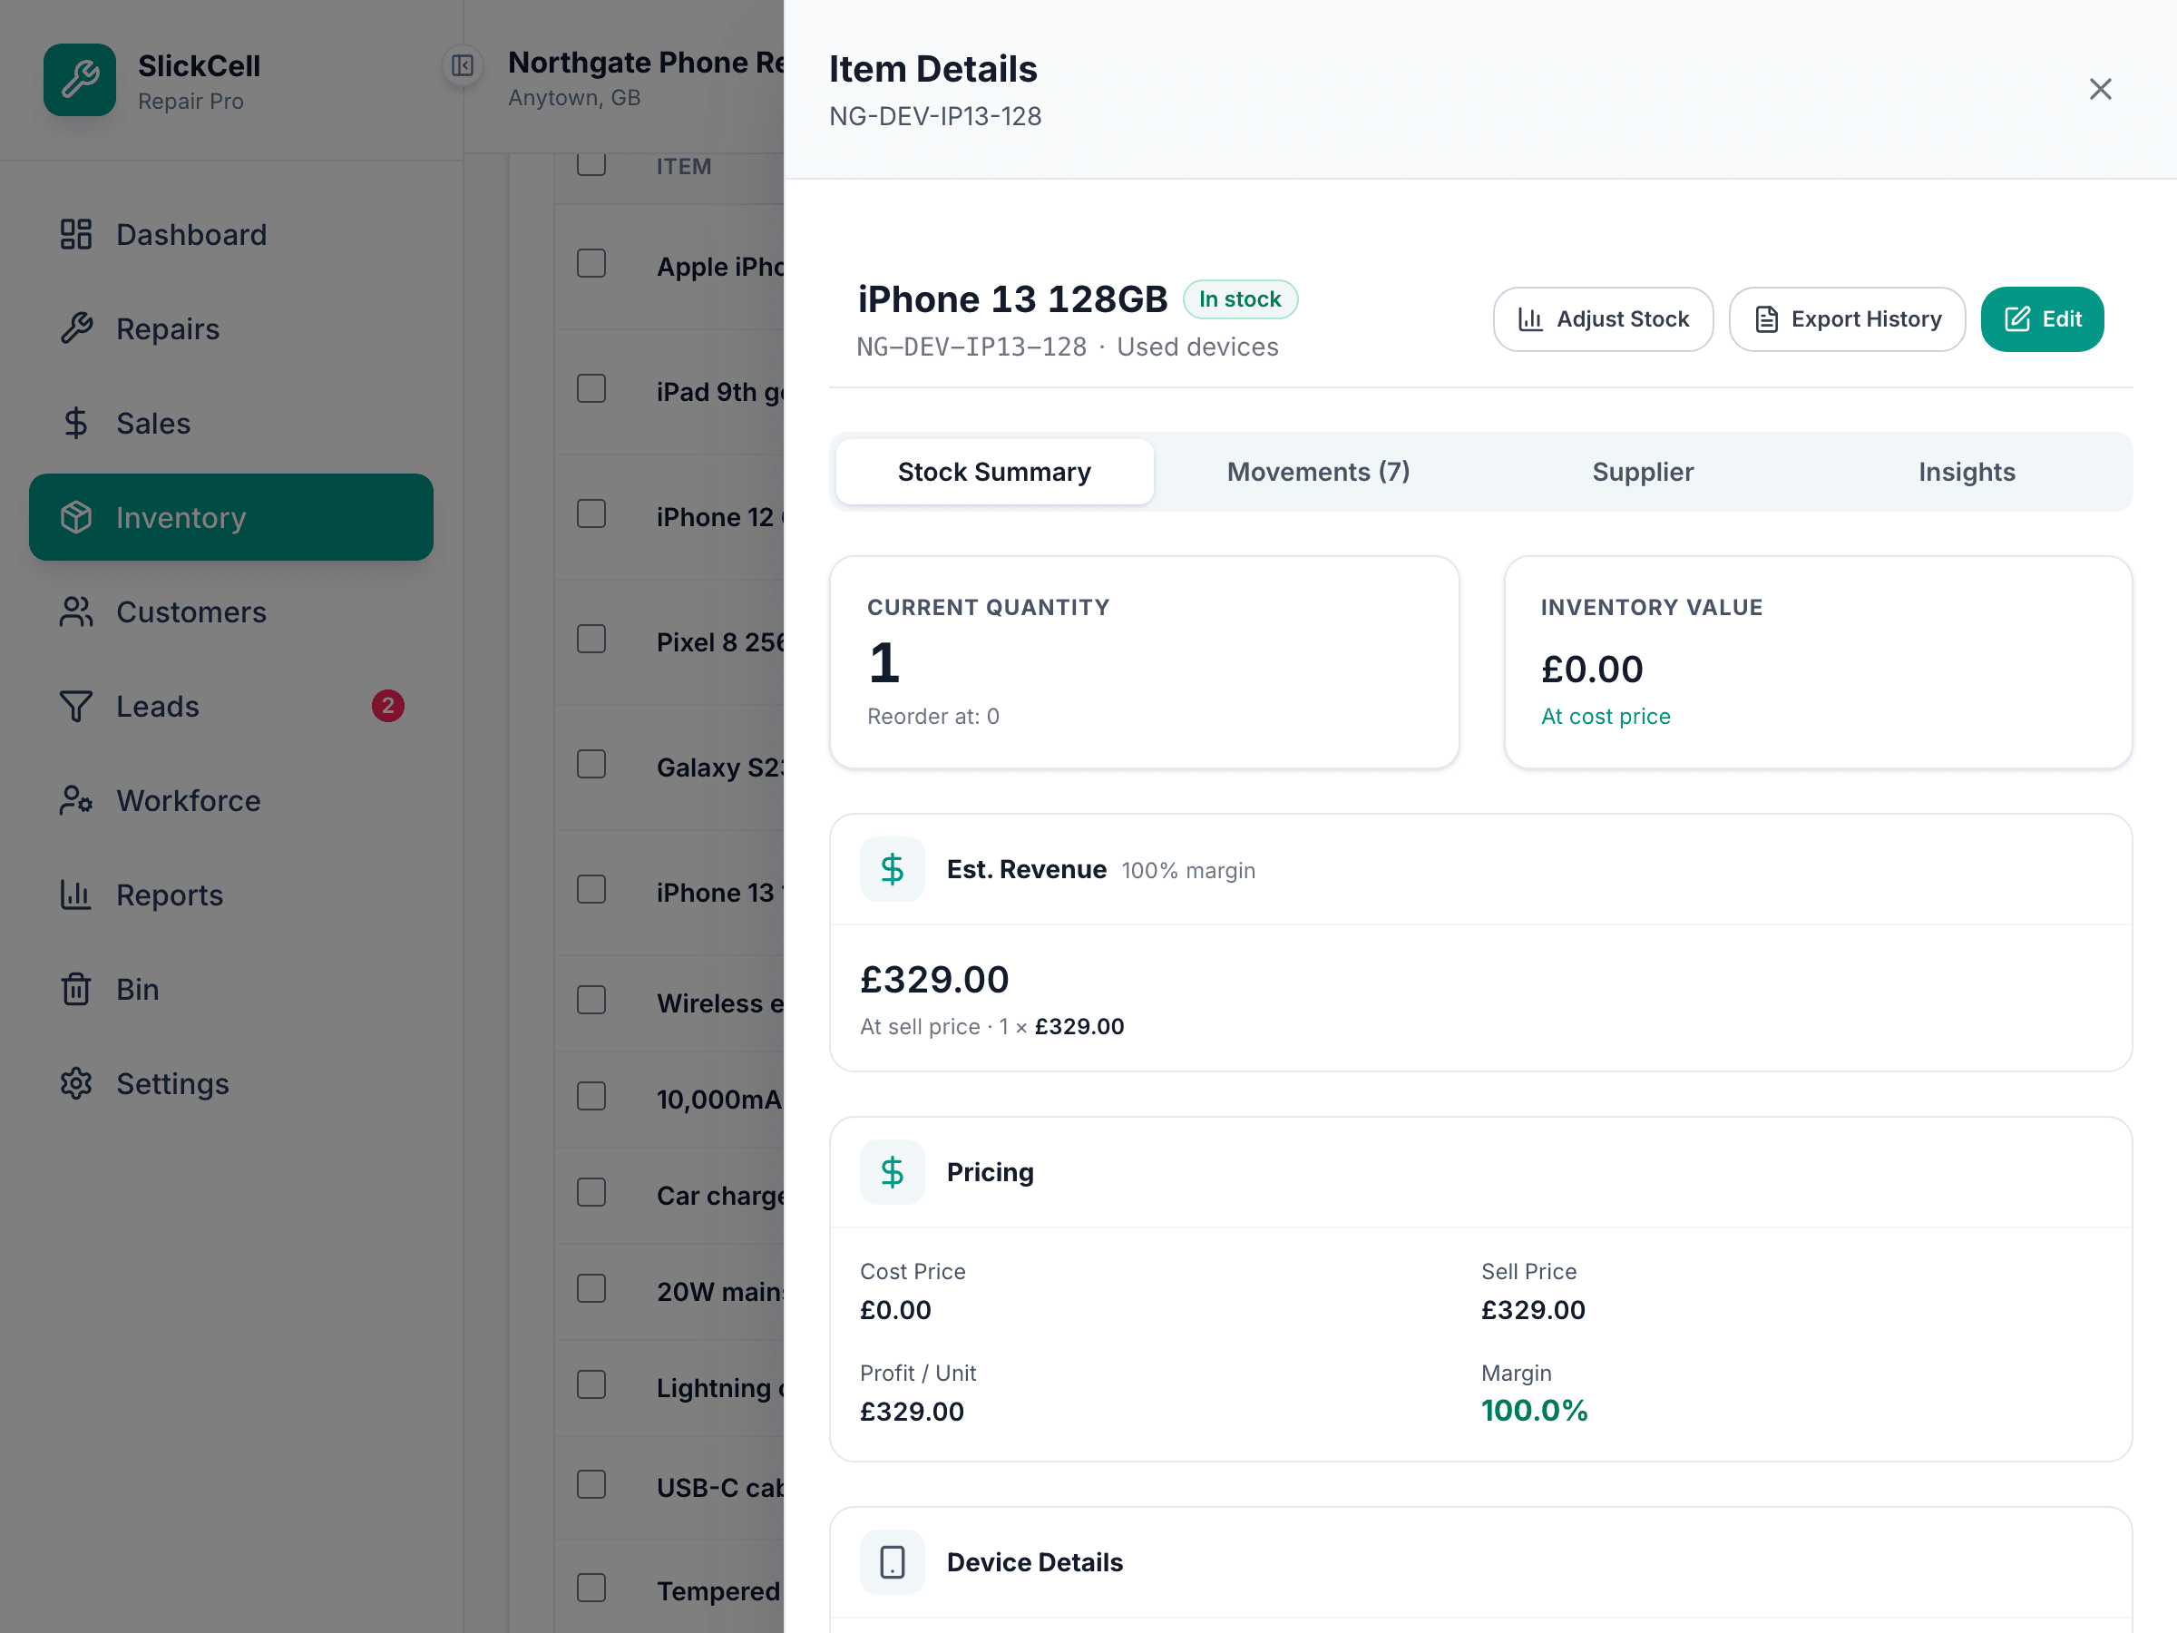Click the 'INVENTORY VALUE' card
Image resolution: width=2177 pixels, height=1633 pixels.
point(1818,662)
